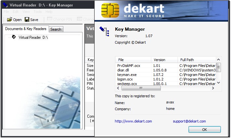Image resolution: width=231 pixels, height=138 pixels.
Task: Click the Change PIN toolbar button
Action: 60,19
